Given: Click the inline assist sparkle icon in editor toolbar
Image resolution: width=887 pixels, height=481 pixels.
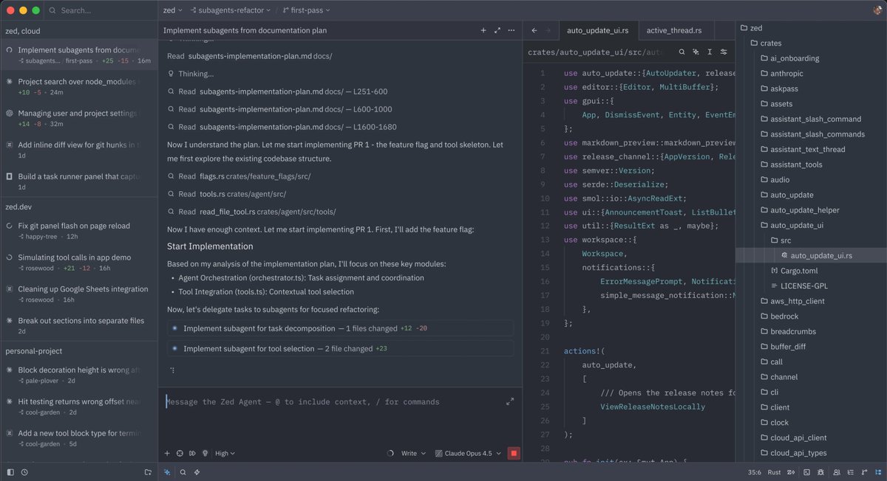Looking at the screenshot, I should pos(696,52).
